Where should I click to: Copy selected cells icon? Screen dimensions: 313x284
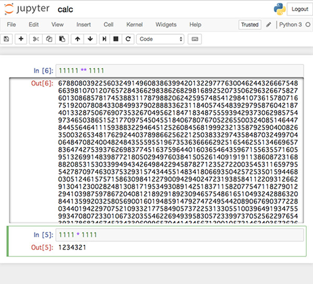point(49,39)
